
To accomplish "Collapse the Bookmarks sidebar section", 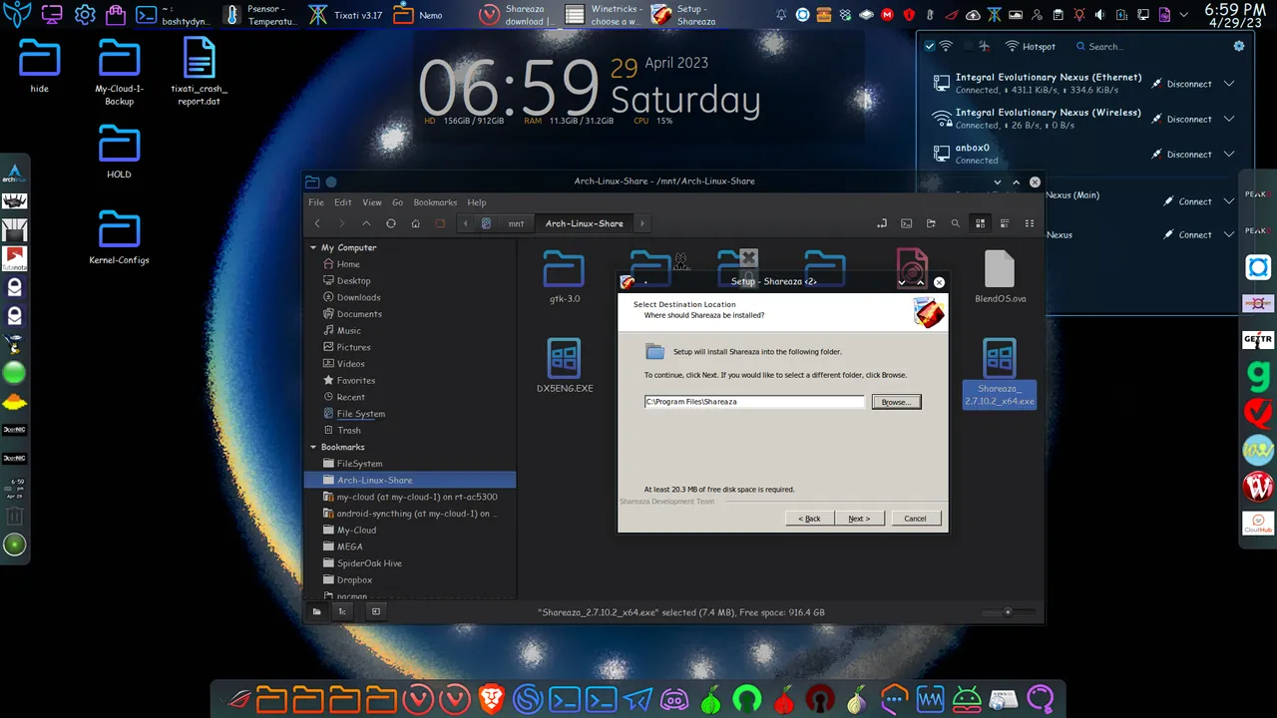I will pos(313,447).
